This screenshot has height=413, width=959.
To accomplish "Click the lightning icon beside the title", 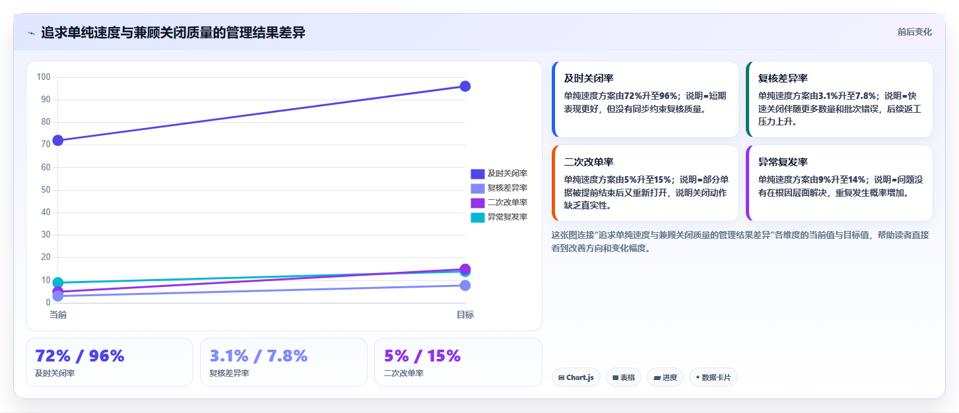I will [31, 32].
